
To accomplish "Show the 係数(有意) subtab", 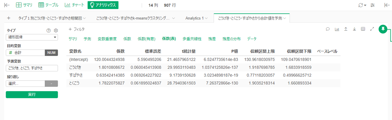I will [x=146, y=39].
